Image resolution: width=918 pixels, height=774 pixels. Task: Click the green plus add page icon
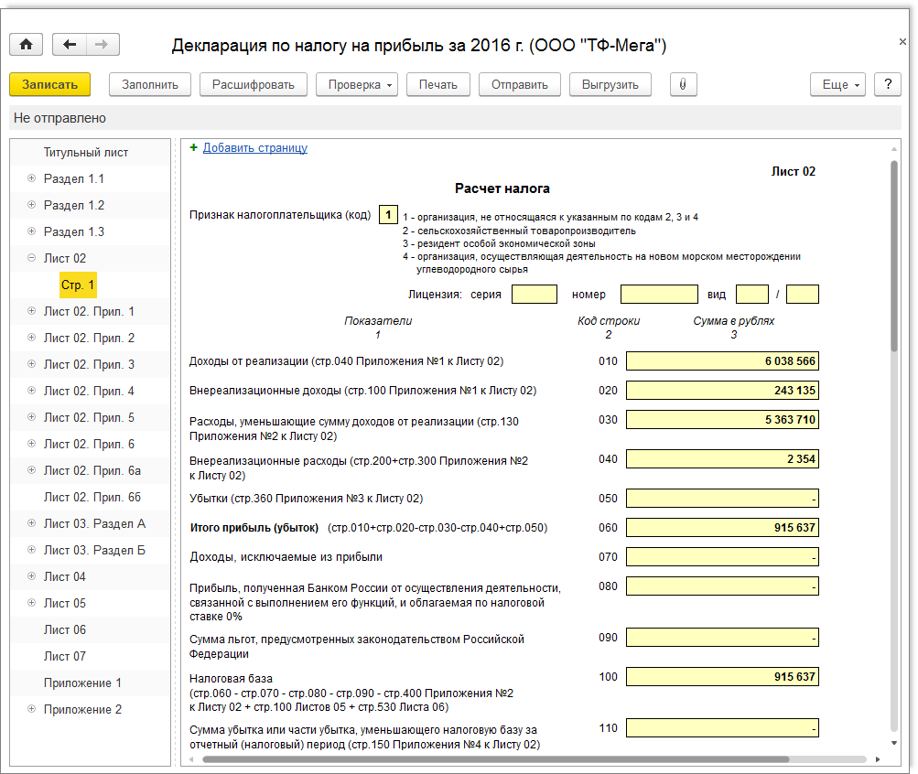(193, 147)
